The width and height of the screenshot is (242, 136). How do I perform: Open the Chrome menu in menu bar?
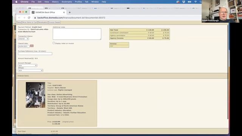click(x=24, y=2)
